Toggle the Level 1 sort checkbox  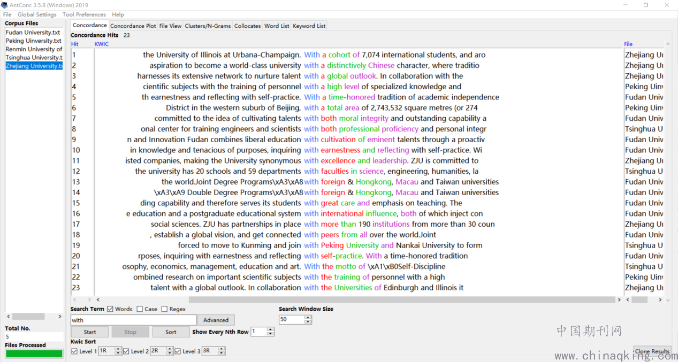click(74, 351)
